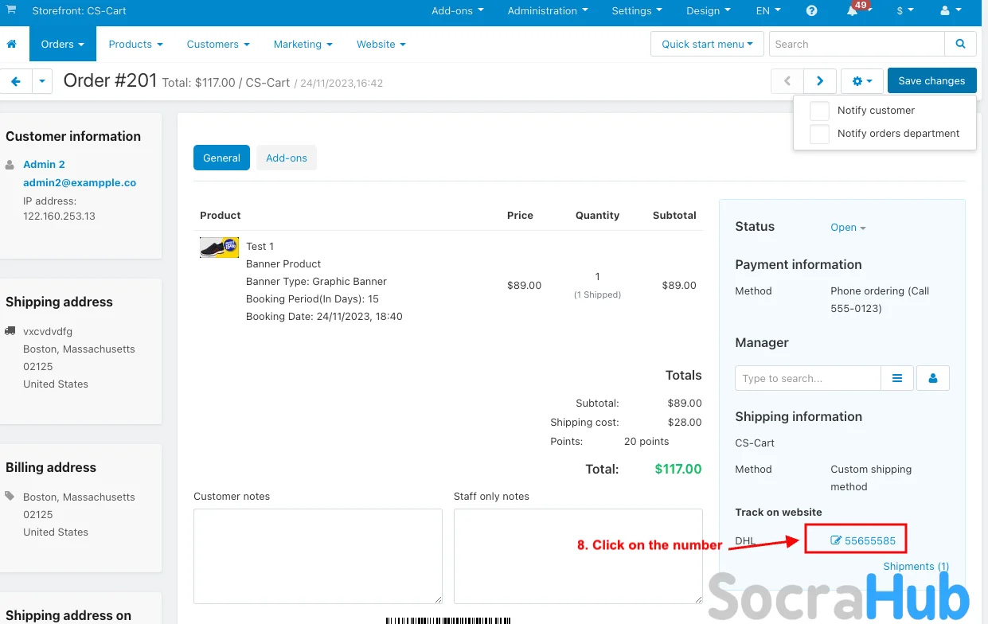Image resolution: width=988 pixels, height=624 pixels.
Task: Expand the order Status Open dropdown
Action: (848, 228)
